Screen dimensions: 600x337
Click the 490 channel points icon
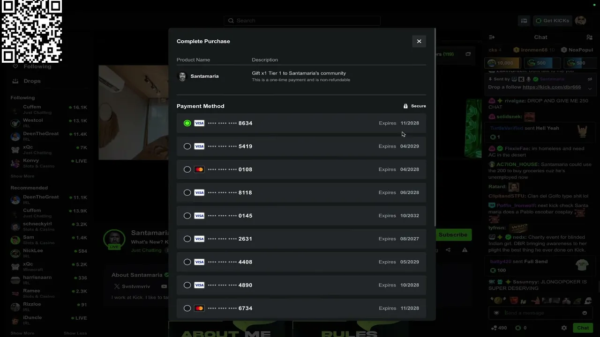(494, 328)
